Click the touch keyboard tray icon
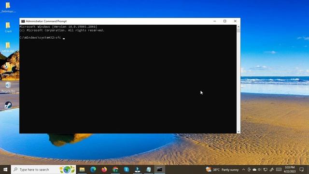Viewport: 309px width, 174px height. [279, 170]
